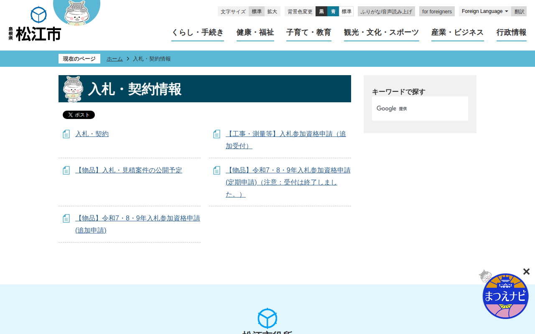Viewport: 535px width, 334px height.
Task: Set text size to 標準
Action: (x=257, y=11)
